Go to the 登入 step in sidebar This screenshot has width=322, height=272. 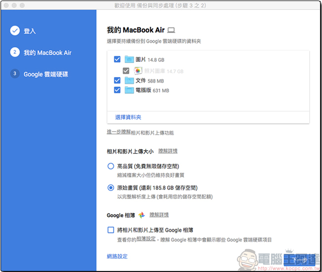(x=30, y=31)
